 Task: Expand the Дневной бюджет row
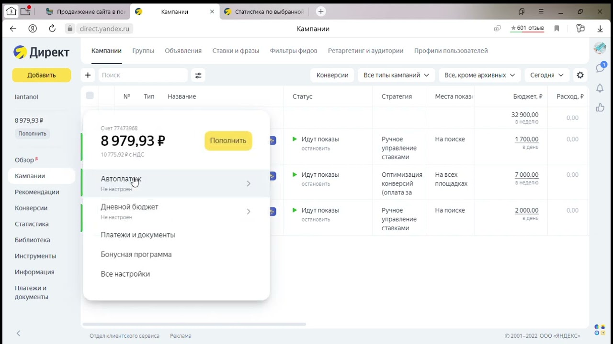click(176, 211)
